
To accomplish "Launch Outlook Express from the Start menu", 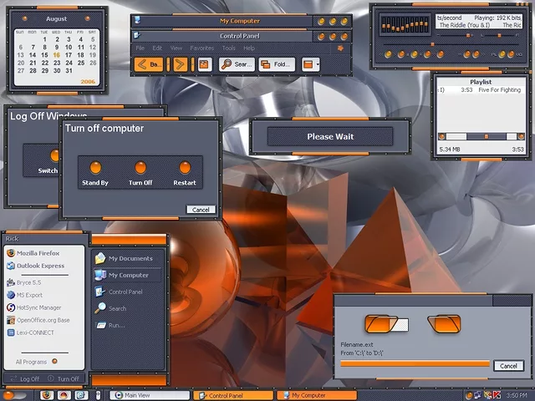I will coord(40,266).
